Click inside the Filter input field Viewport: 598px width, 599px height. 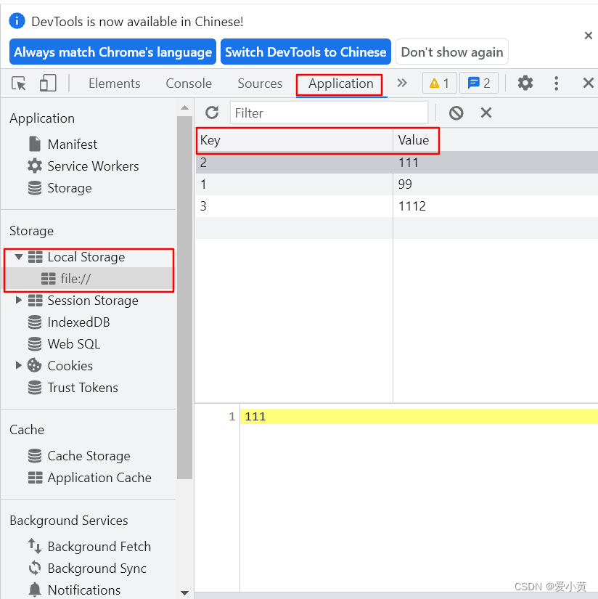327,113
